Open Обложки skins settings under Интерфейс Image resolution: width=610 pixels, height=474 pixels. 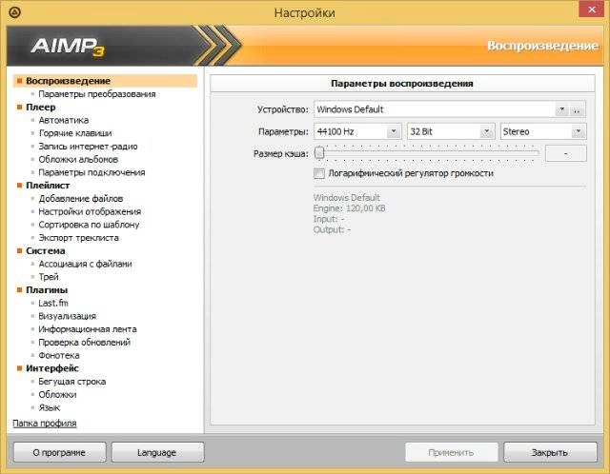57,394
